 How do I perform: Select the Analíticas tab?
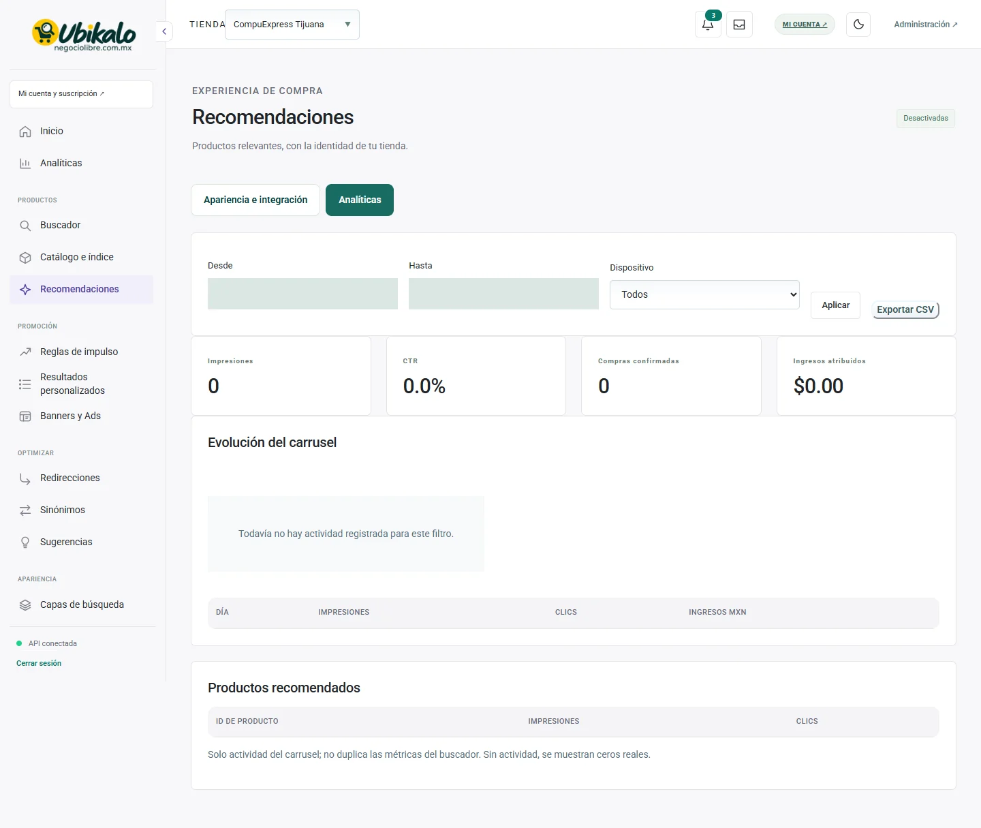coord(360,200)
